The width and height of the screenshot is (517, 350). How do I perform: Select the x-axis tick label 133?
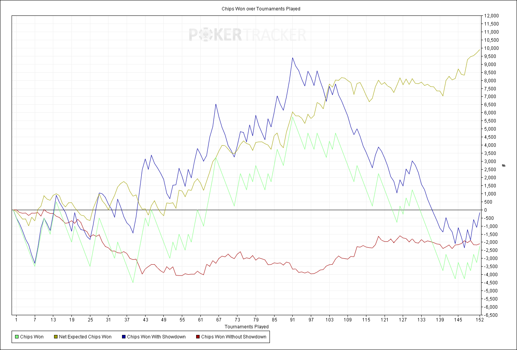pyautogui.click(x=422, y=320)
